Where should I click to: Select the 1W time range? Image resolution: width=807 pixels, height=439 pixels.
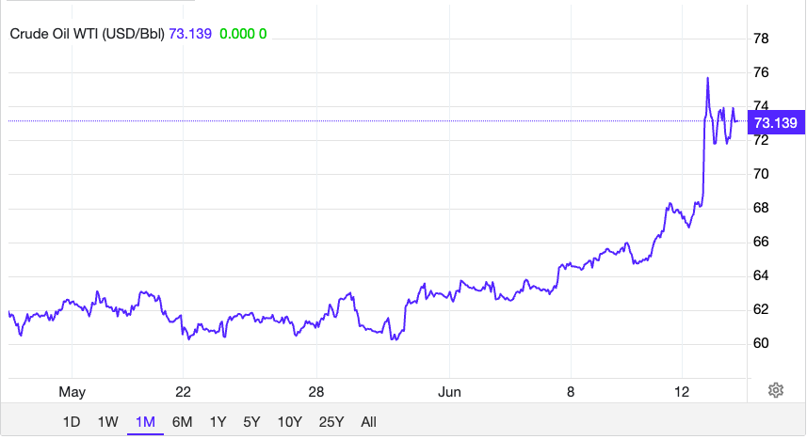[x=108, y=423]
